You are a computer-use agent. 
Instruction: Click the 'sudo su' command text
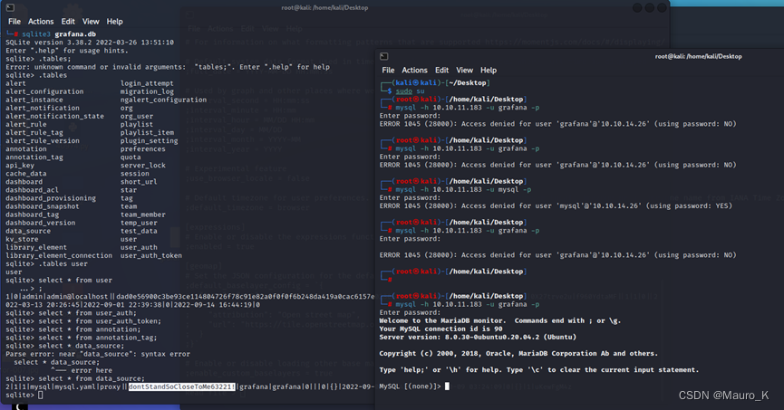coord(410,91)
